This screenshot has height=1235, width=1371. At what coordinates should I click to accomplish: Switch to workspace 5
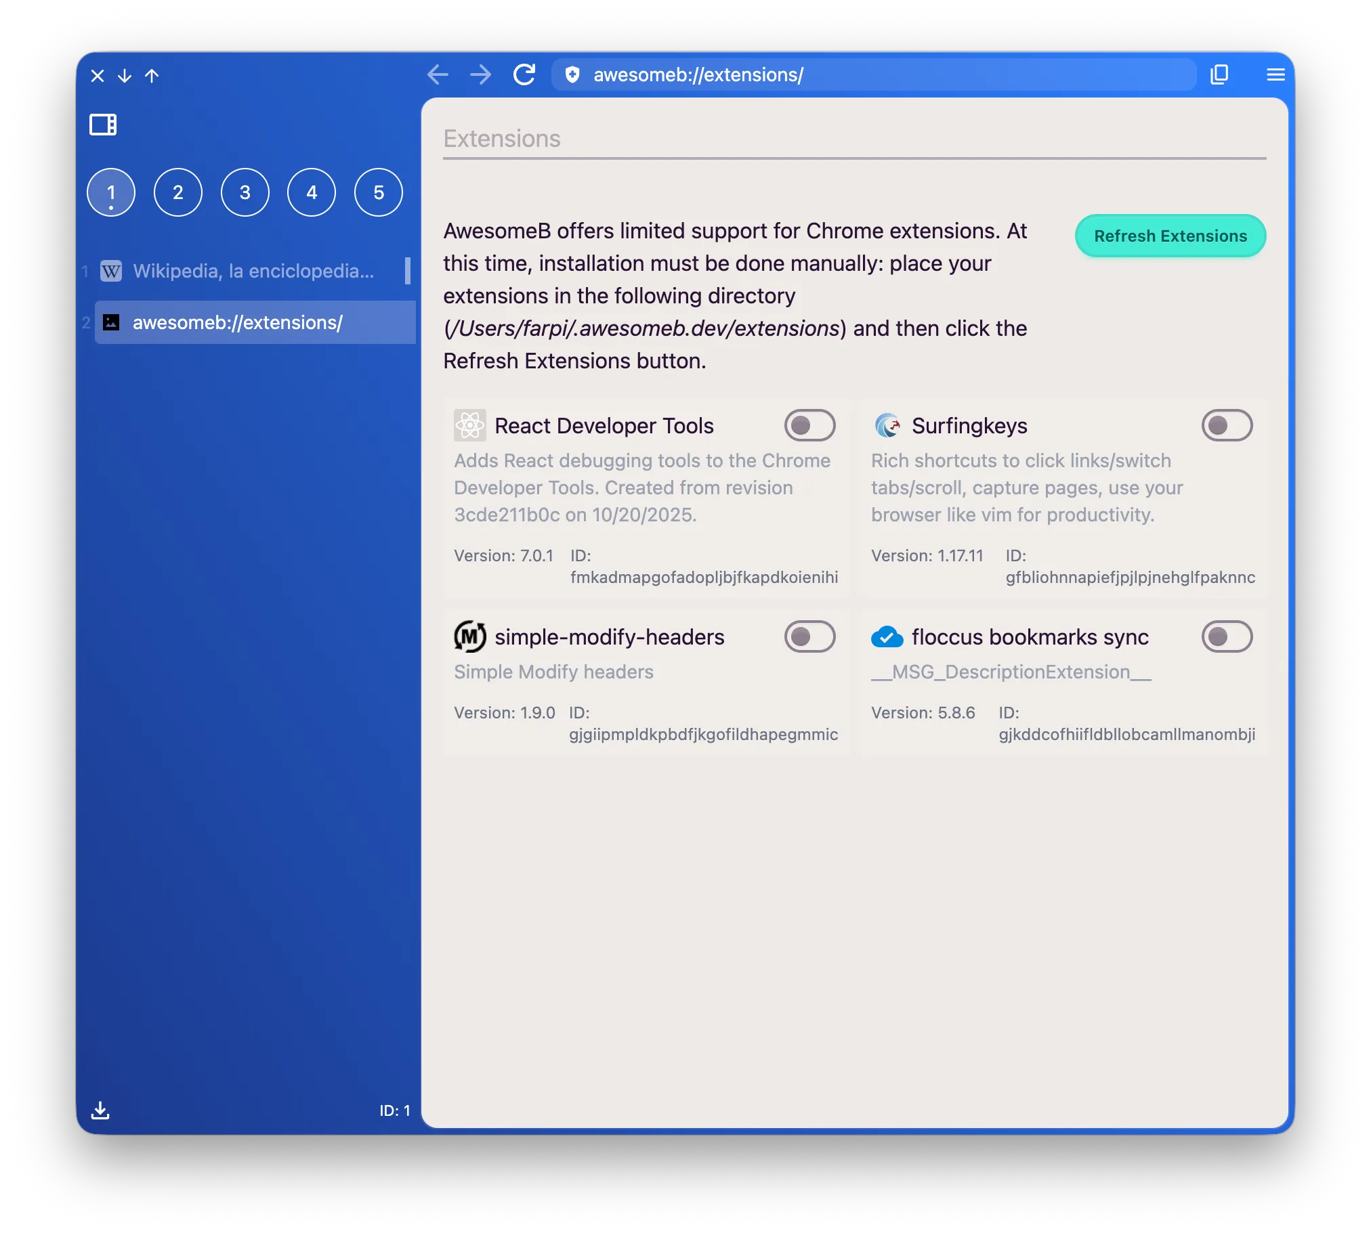(x=379, y=192)
